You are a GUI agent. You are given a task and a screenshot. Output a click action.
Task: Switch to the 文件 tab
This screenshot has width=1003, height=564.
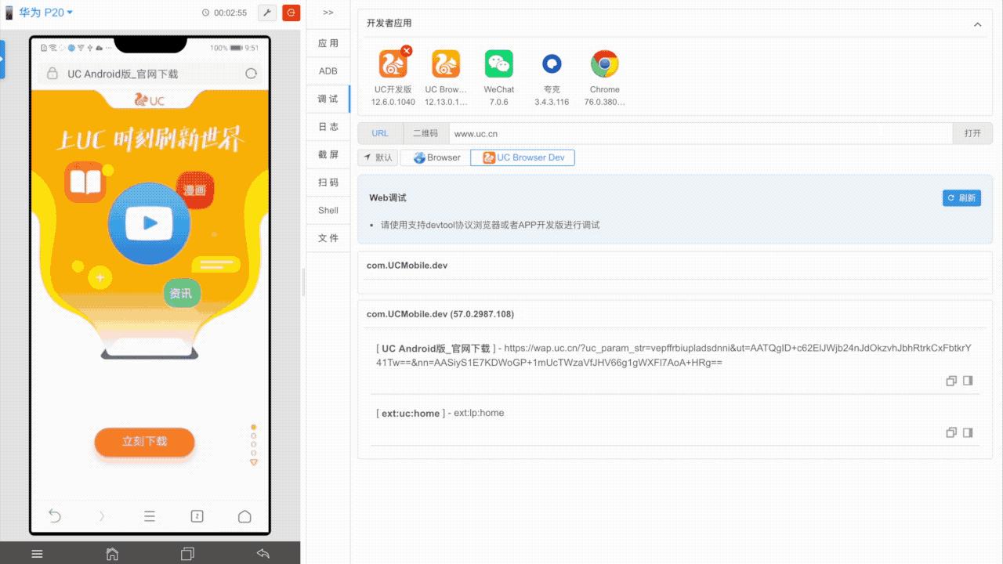pyautogui.click(x=328, y=238)
